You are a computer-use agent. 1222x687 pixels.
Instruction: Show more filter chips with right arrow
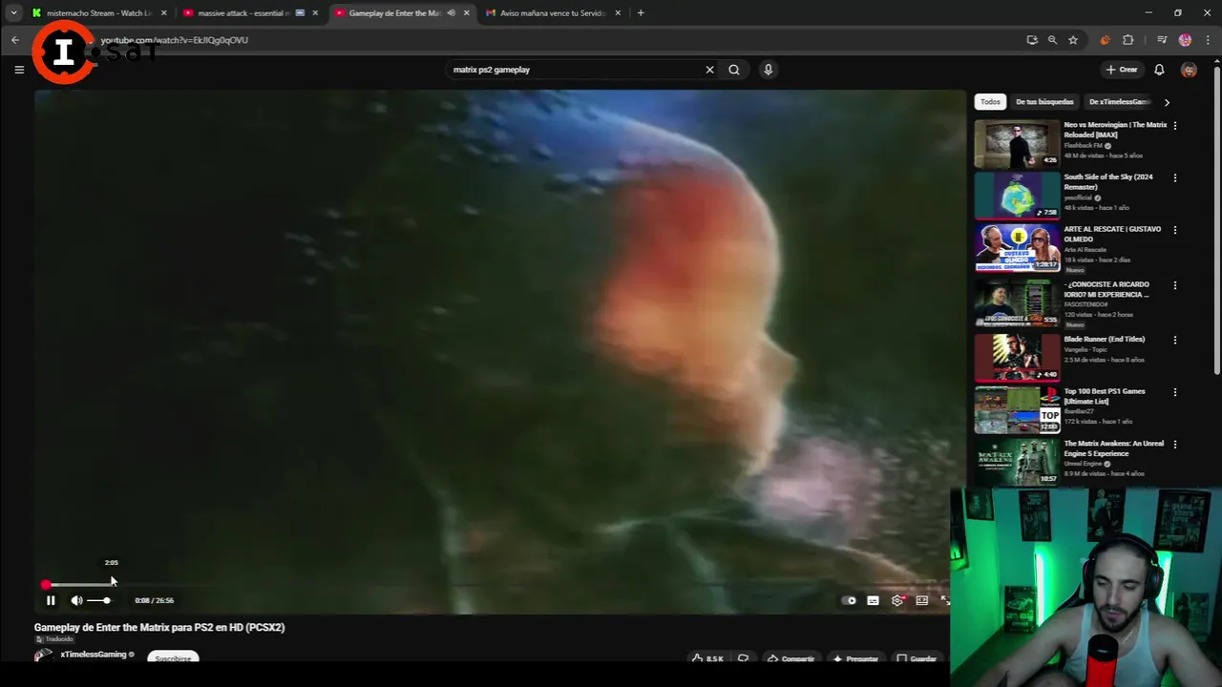pos(1167,102)
